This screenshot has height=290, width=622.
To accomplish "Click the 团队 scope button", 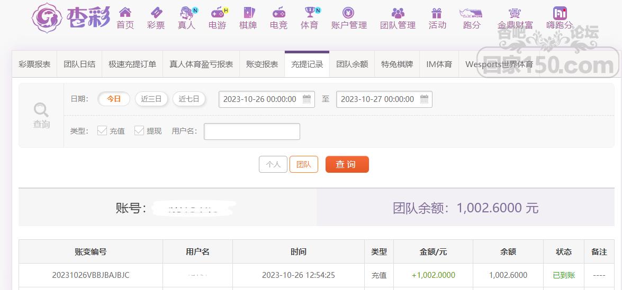I will point(304,164).
